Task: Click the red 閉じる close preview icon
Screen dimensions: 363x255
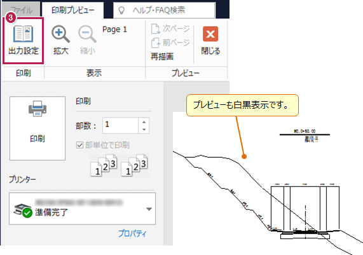Action: click(210, 34)
